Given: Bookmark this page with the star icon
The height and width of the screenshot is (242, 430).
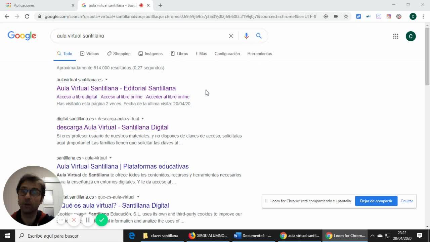Looking at the screenshot, I should (346, 16).
